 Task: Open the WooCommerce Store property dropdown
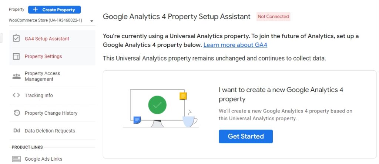point(46,20)
